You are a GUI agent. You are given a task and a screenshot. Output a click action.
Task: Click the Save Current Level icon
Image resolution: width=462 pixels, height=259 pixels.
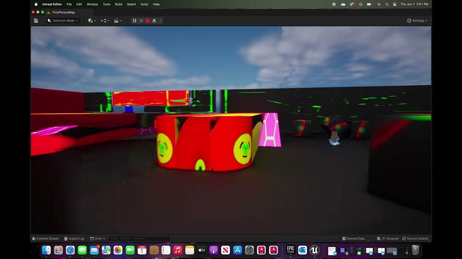click(36, 21)
